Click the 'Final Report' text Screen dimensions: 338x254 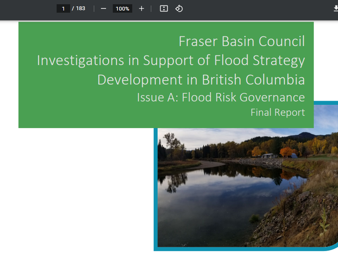tap(278, 112)
